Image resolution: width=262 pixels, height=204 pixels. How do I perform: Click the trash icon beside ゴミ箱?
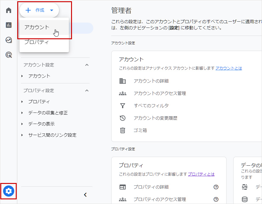[x=123, y=130]
